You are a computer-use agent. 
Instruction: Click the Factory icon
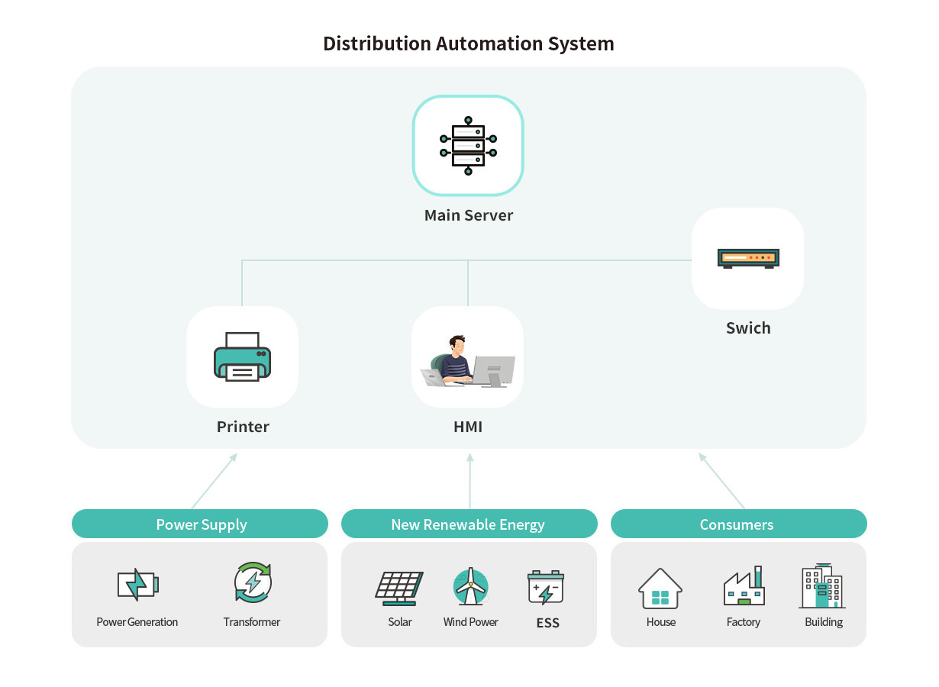pyautogui.click(x=744, y=586)
